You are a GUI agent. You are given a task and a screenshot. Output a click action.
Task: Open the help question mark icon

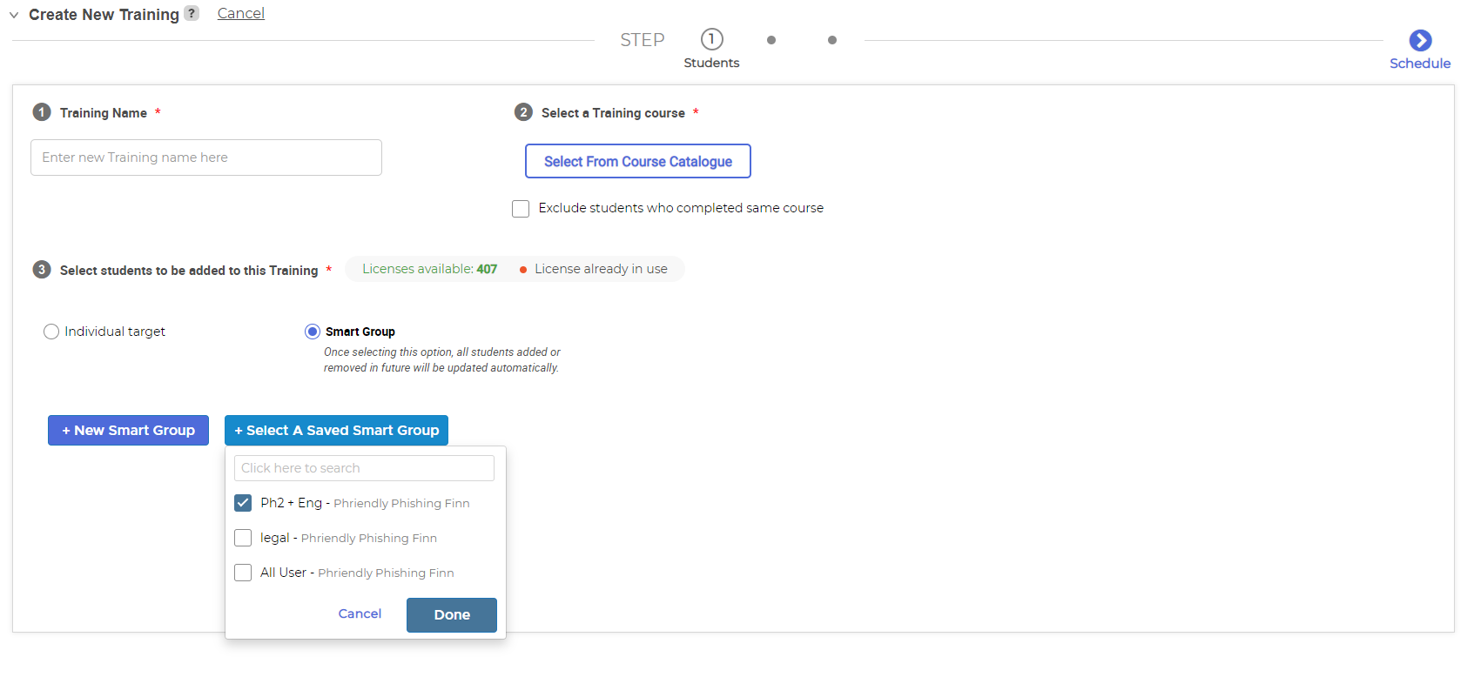click(x=192, y=13)
